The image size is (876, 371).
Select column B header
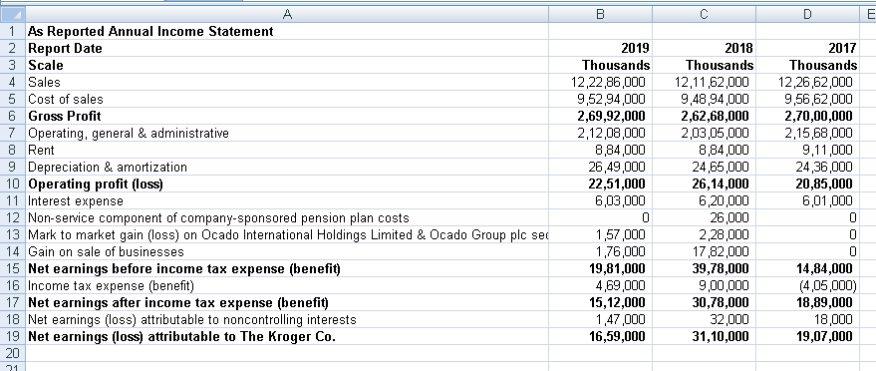(x=601, y=14)
